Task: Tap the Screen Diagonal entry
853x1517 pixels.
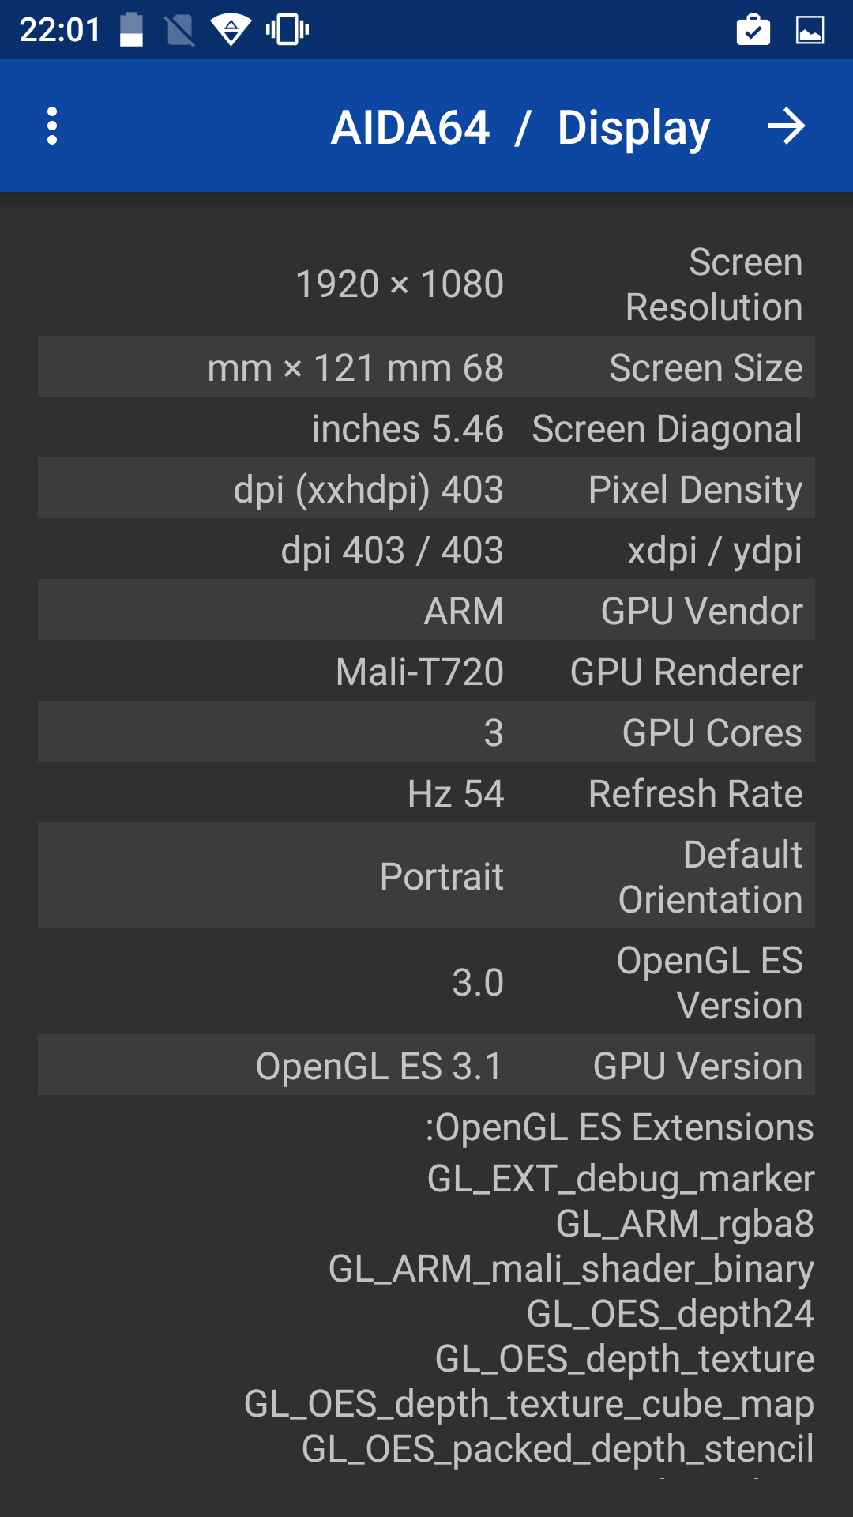Action: tap(426, 428)
